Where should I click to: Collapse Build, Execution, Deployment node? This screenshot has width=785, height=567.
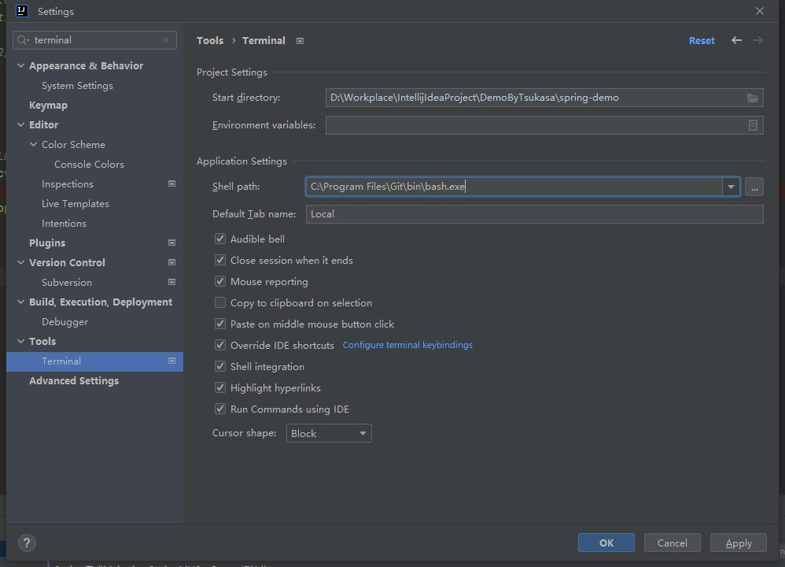[x=21, y=302]
